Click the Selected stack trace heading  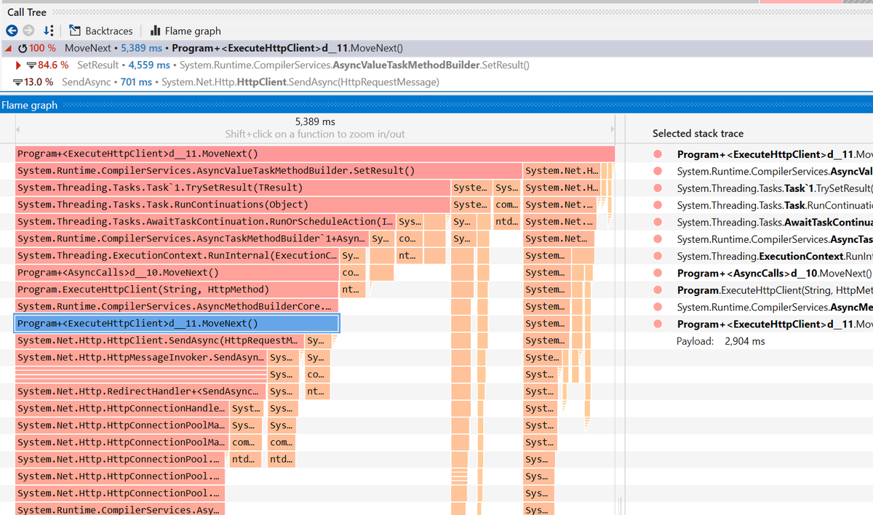point(698,133)
